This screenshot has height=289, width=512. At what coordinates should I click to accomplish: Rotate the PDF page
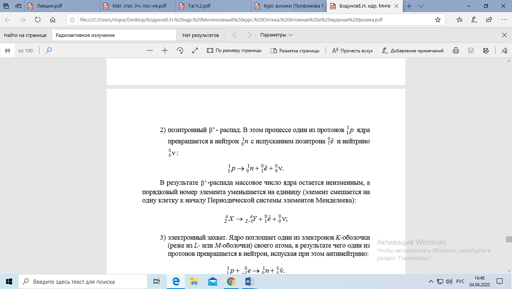click(180, 50)
